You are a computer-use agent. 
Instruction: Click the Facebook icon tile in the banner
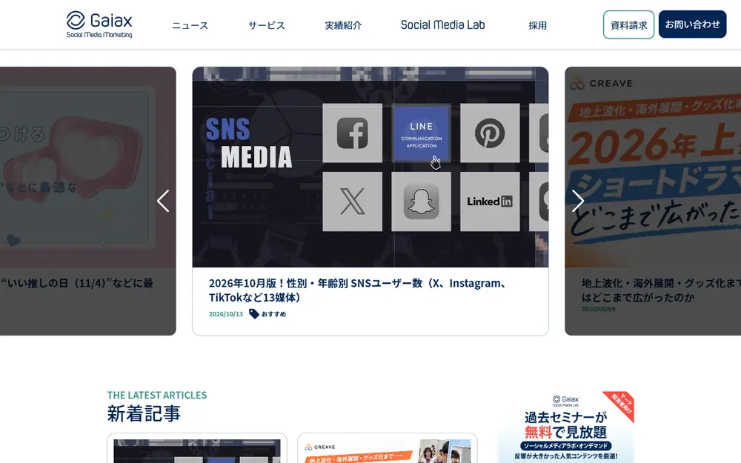coord(353,133)
